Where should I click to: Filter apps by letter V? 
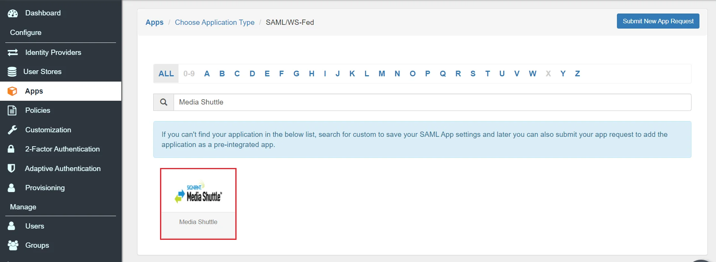pos(517,74)
